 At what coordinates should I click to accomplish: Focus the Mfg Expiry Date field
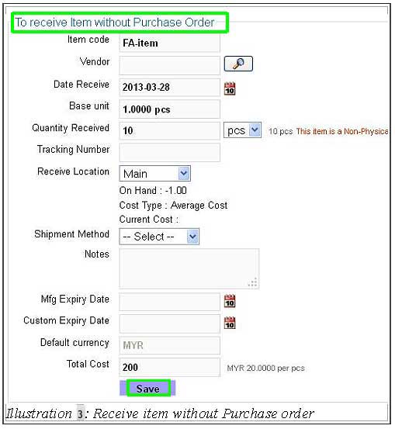(x=169, y=302)
